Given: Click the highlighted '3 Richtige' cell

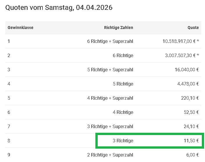Looking at the screenshot, I should coord(123,141).
